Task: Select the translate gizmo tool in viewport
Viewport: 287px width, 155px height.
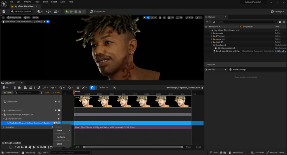Action: 148,18
